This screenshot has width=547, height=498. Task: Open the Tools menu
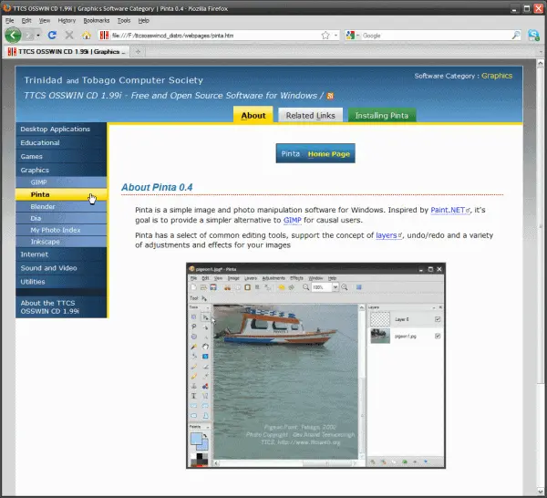pos(124,19)
